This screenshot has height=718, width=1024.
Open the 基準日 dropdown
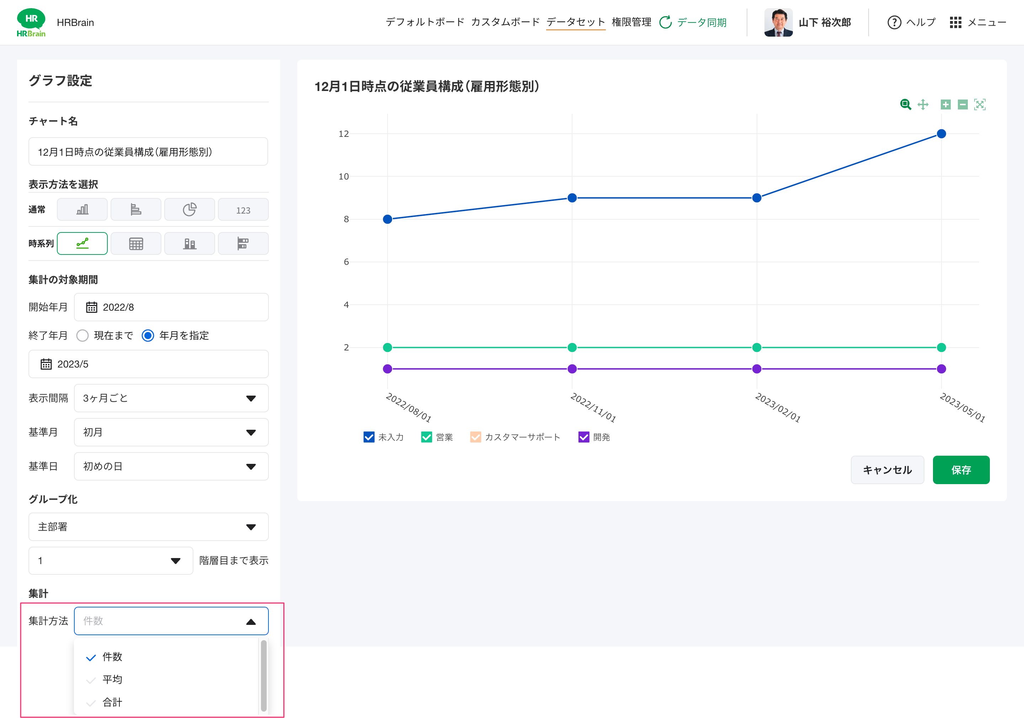171,466
